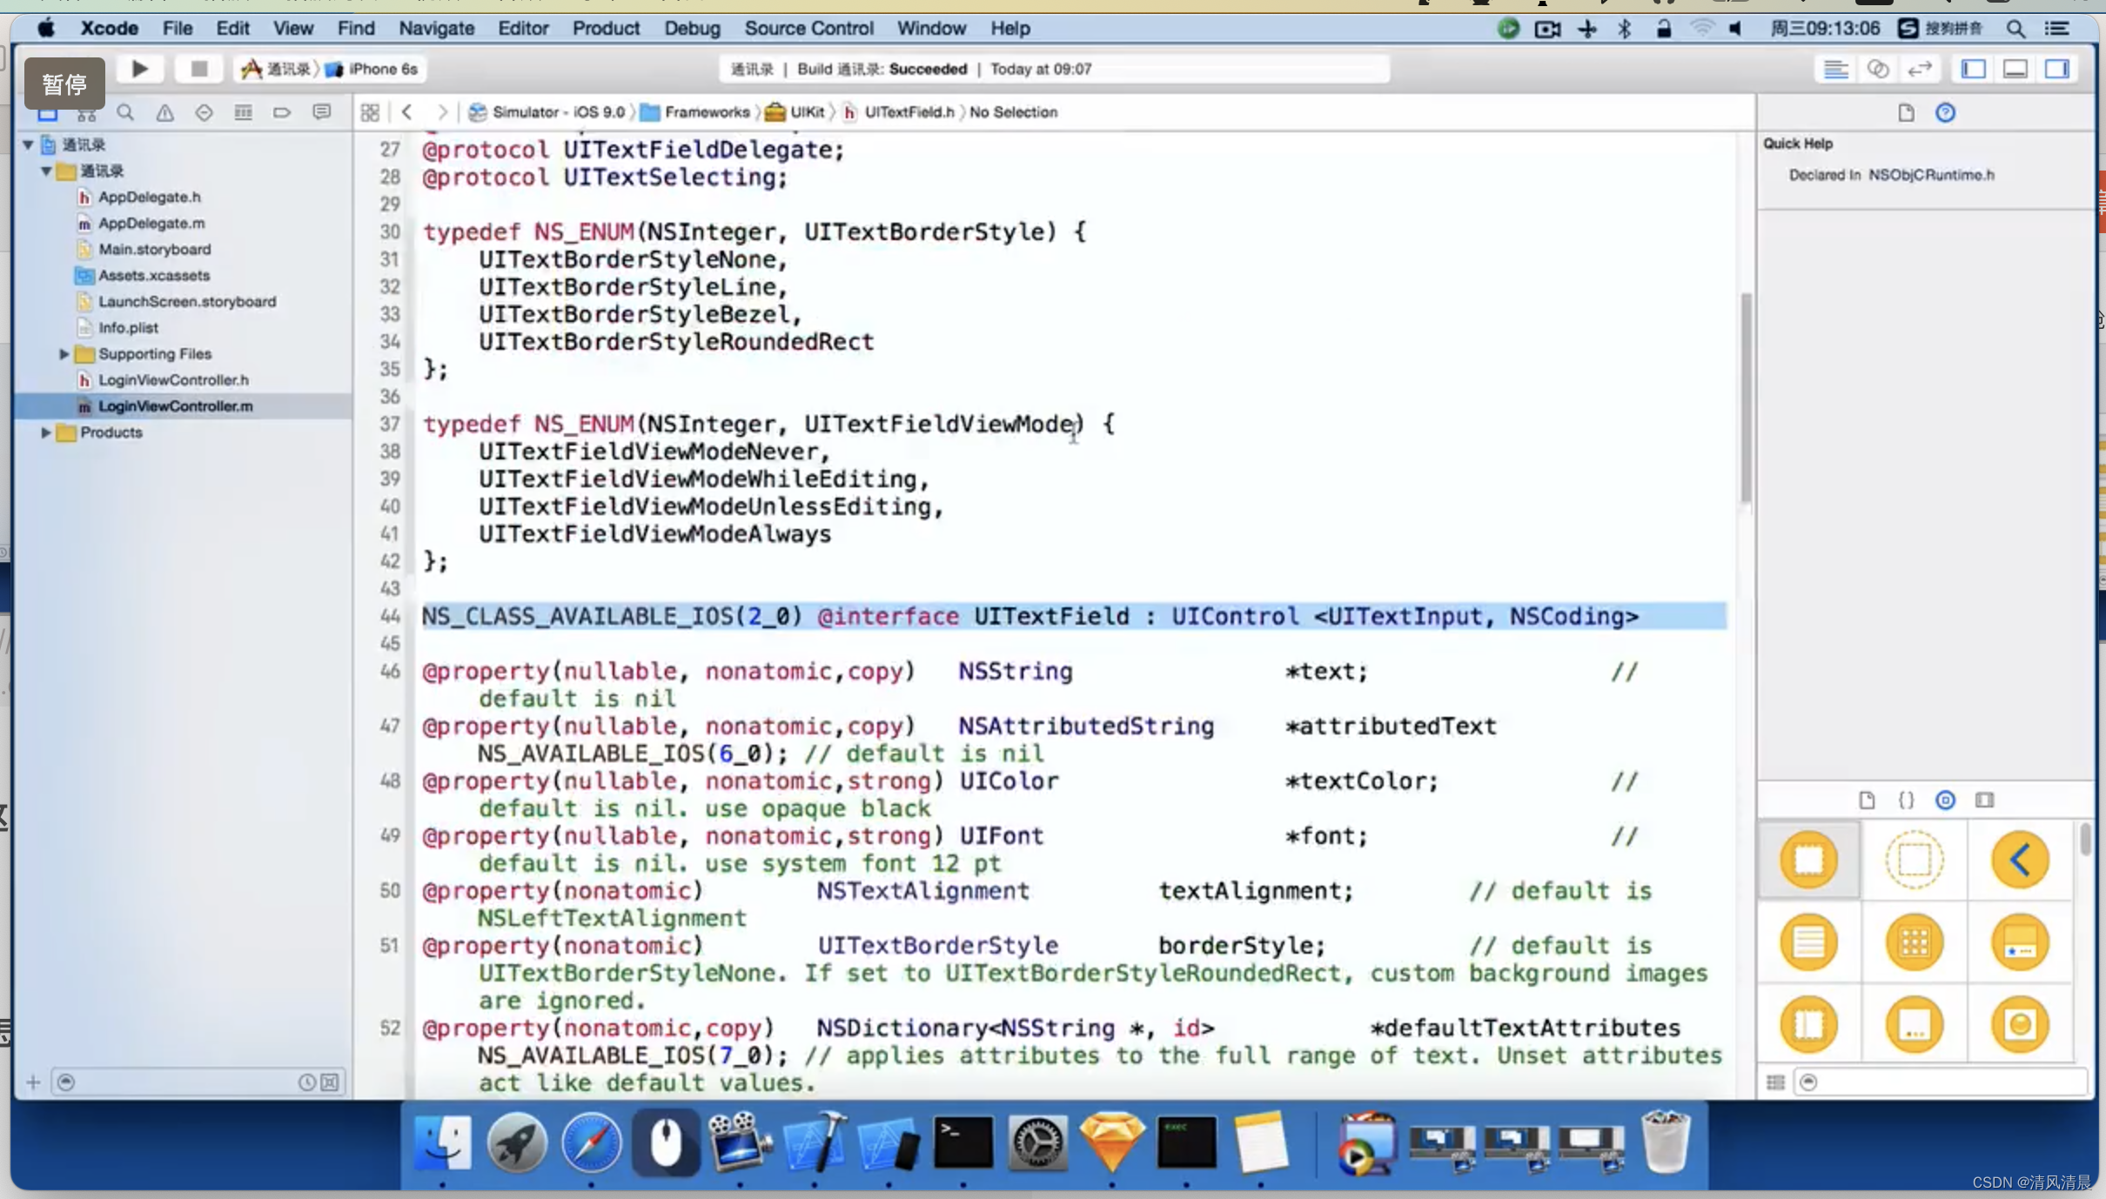2106x1199 pixels.
Task: Select LoginViewController.m in navigator
Action: click(x=175, y=405)
